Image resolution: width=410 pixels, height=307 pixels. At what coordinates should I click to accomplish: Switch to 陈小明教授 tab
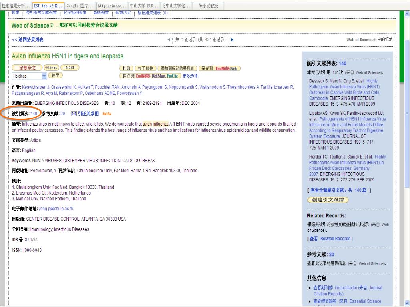coord(208,6)
